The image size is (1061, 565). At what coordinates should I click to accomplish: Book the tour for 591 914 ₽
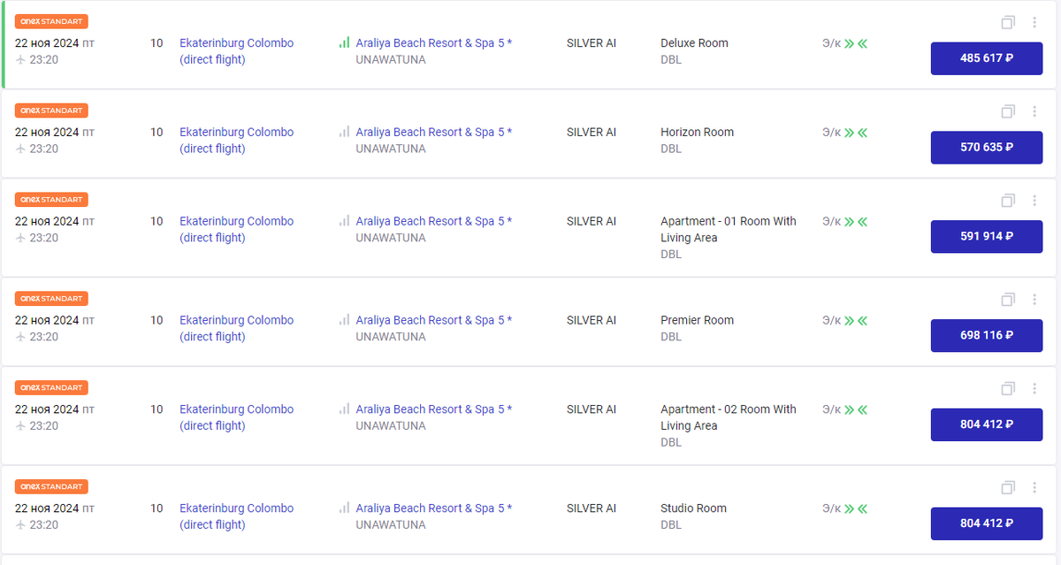(x=987, y=237)
